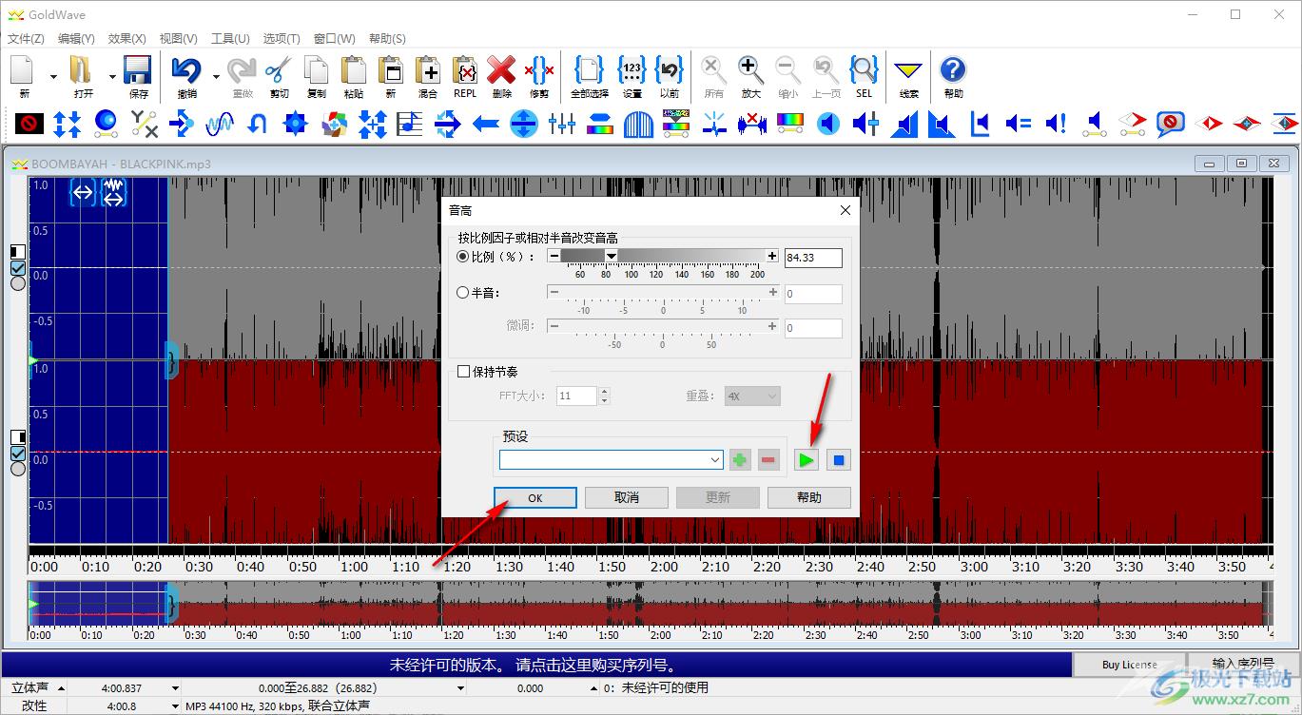
Task: Open the 选项(T) menu
Action: pos(282,39)
